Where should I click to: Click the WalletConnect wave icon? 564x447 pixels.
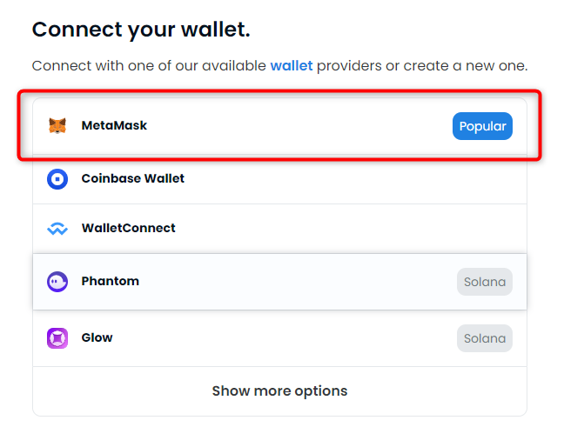[x=57, y=229]
